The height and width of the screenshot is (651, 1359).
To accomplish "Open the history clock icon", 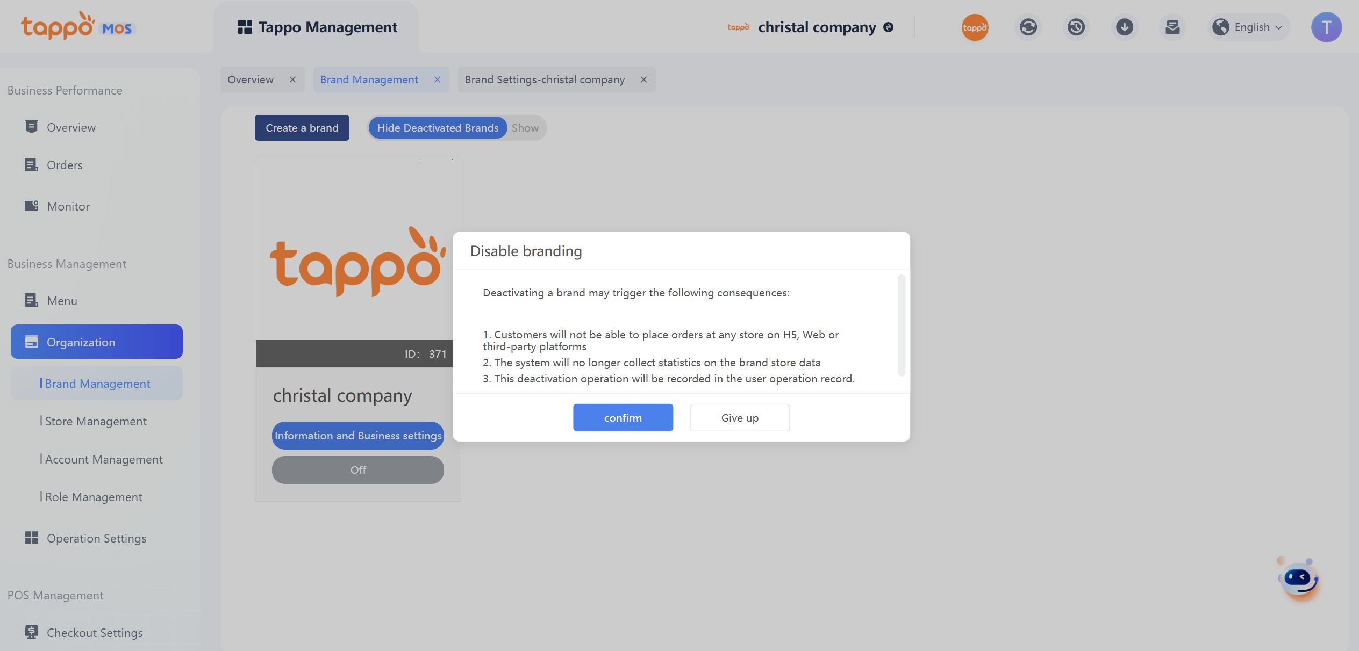I will coord(1076,27).
